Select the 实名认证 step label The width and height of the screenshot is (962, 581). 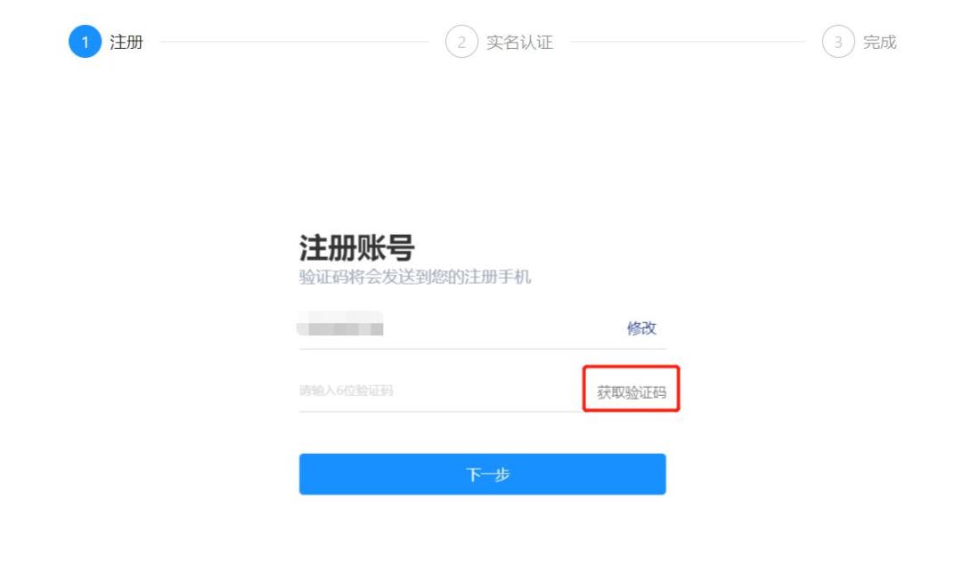click(519, 42)
